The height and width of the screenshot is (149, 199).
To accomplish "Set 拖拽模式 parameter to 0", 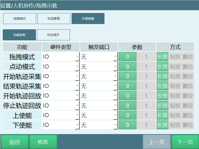I will 127,57.
